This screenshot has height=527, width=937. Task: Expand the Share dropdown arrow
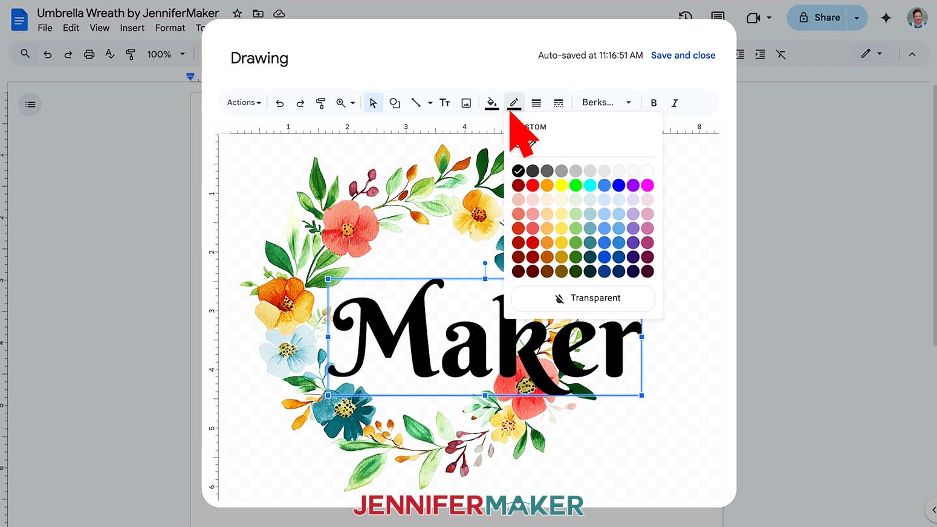857,18
